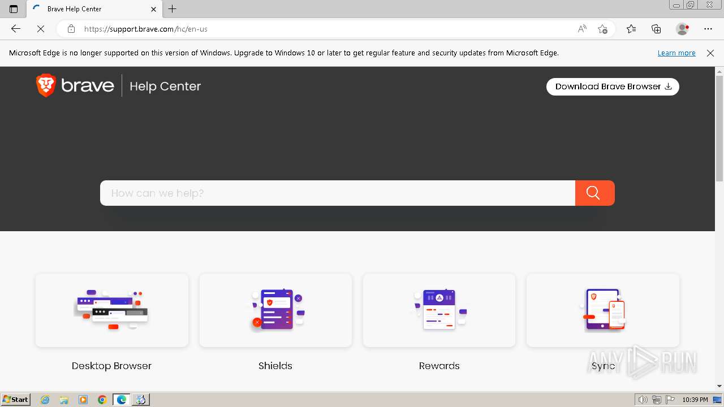Image resolution: width=724 pixels, height=407 pixels.
Task: Click the Desktop Browser label
Action: coord(111,366)
